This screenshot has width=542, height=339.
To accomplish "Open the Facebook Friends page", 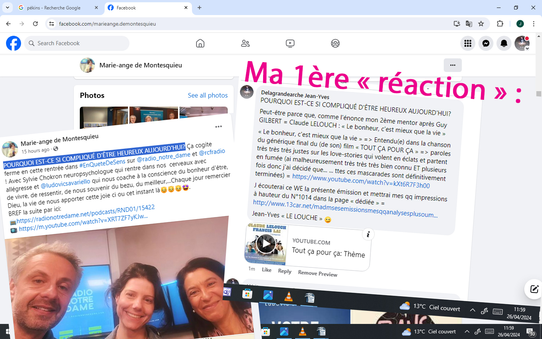I will pos(245,43).
